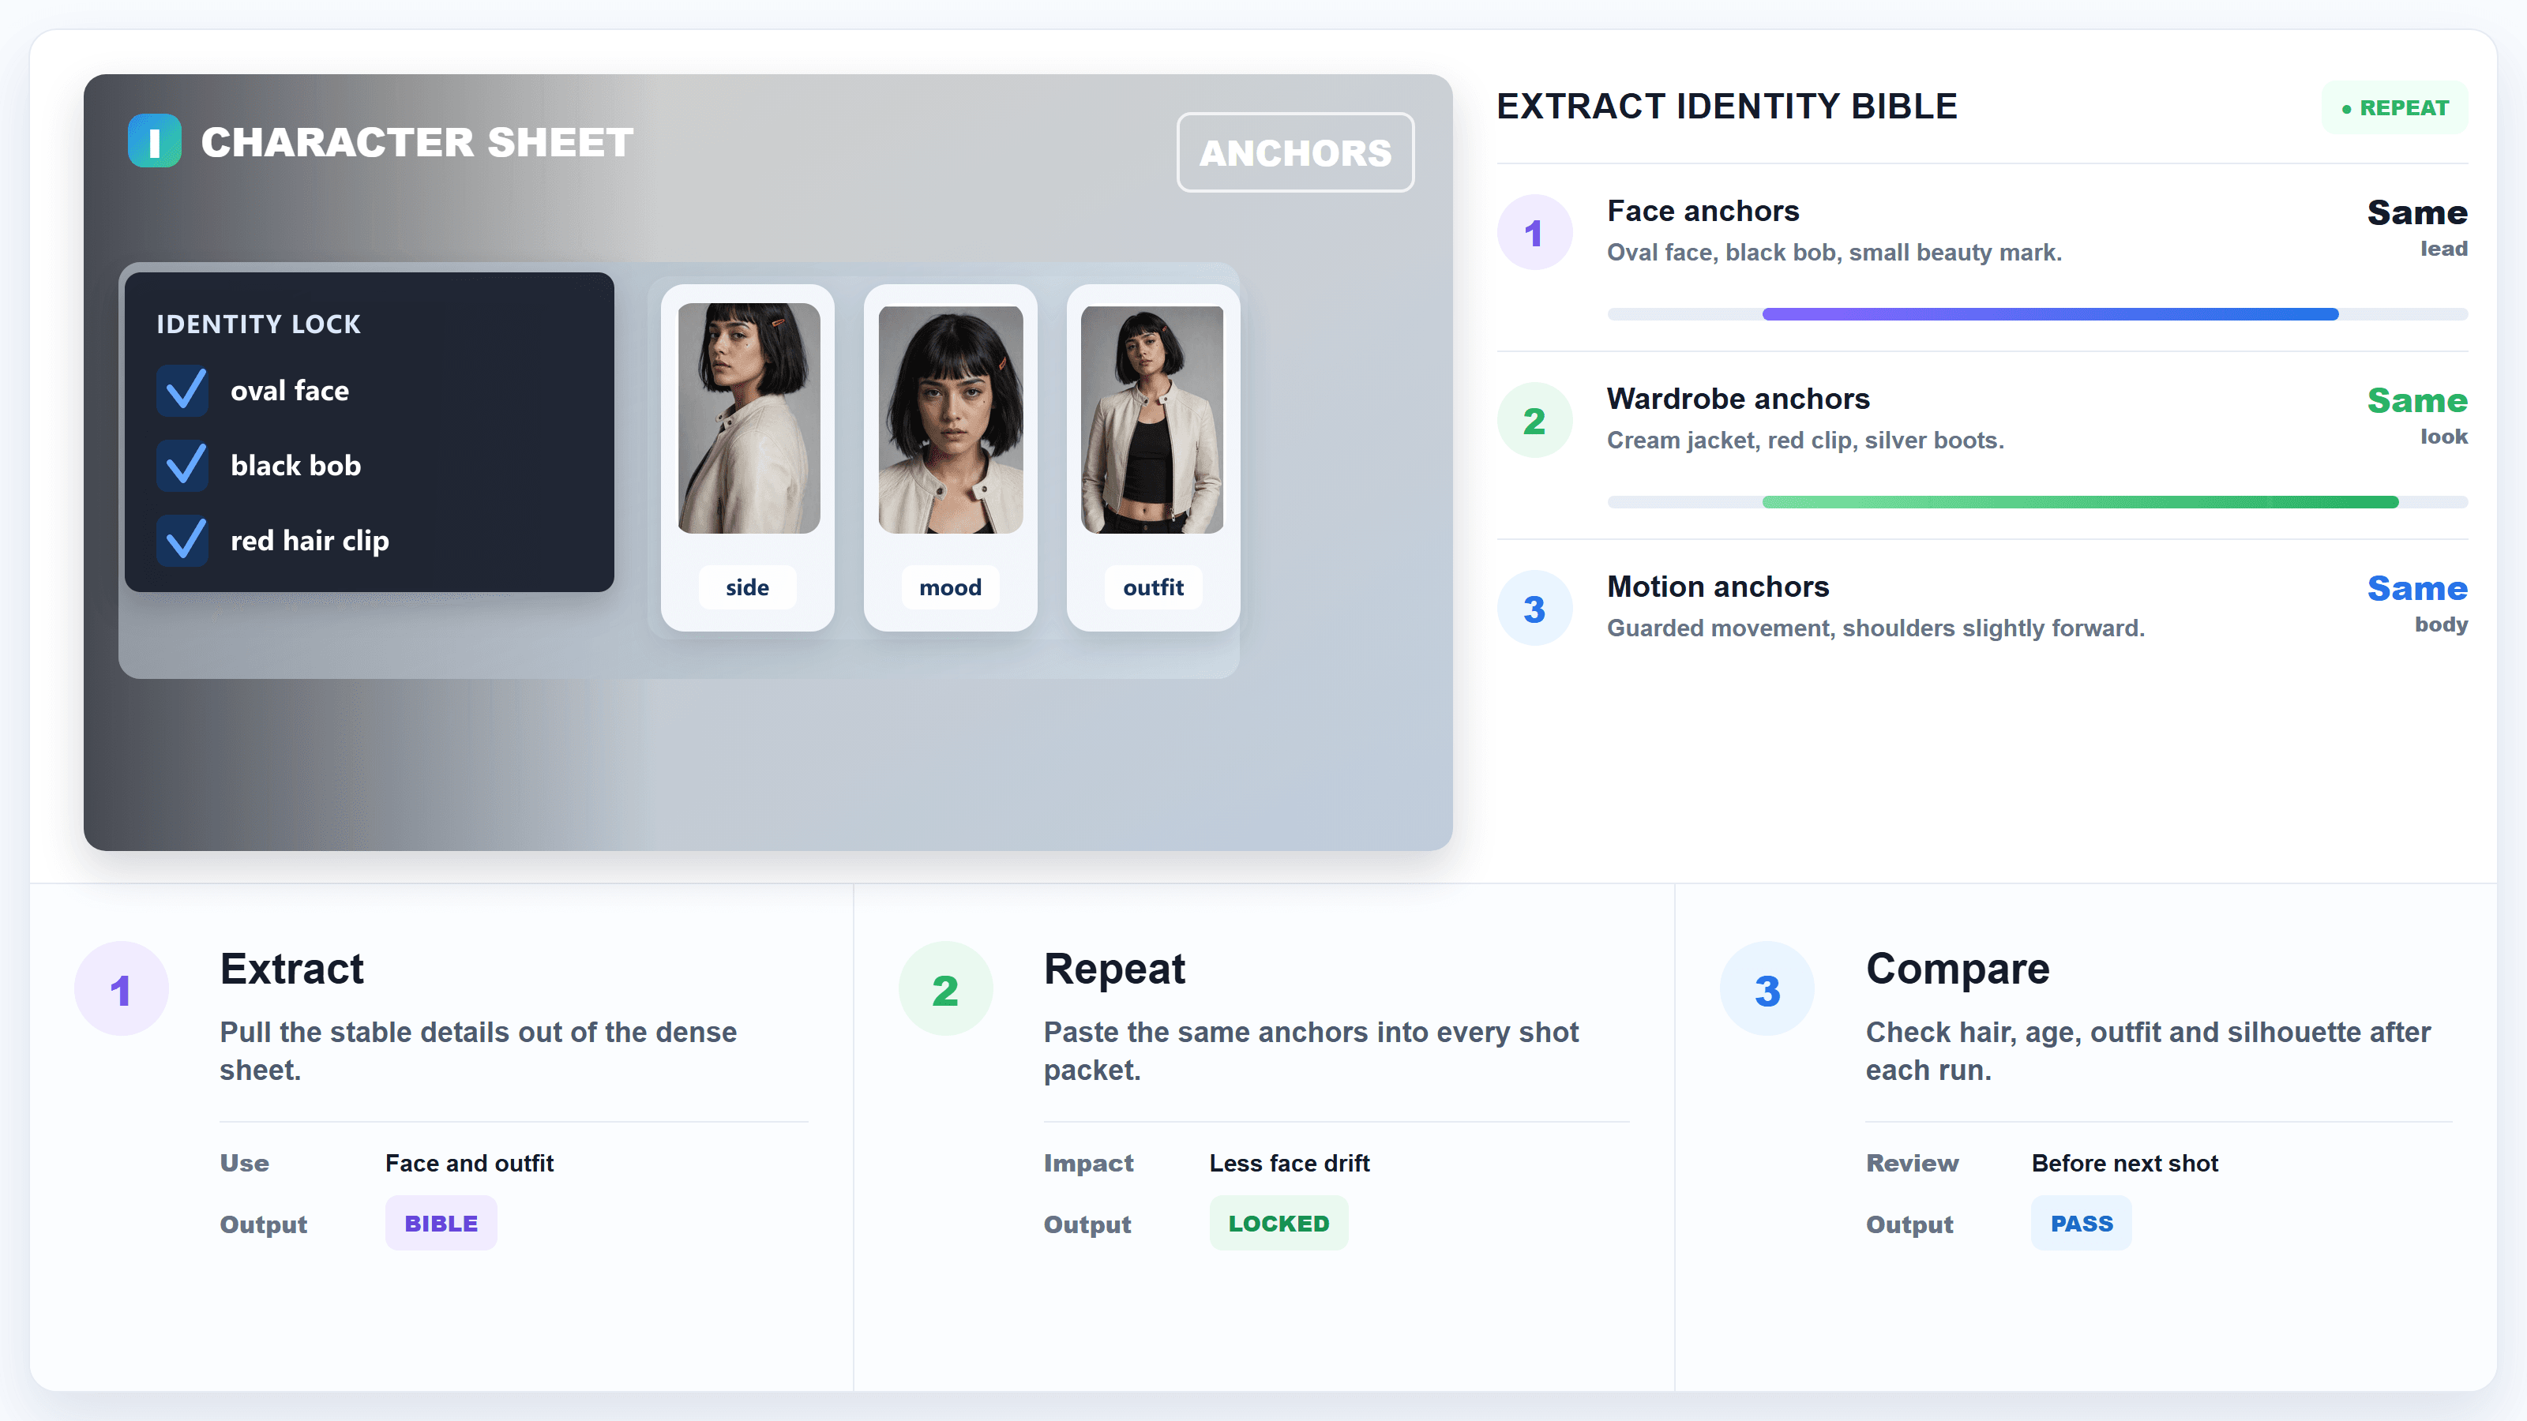Open the outfit reference thumbnail
Viewport: 2527px width, 1421px height.
point(1153,457)
